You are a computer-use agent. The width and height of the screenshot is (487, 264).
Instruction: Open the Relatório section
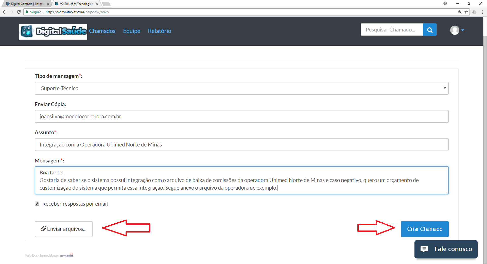160,31
